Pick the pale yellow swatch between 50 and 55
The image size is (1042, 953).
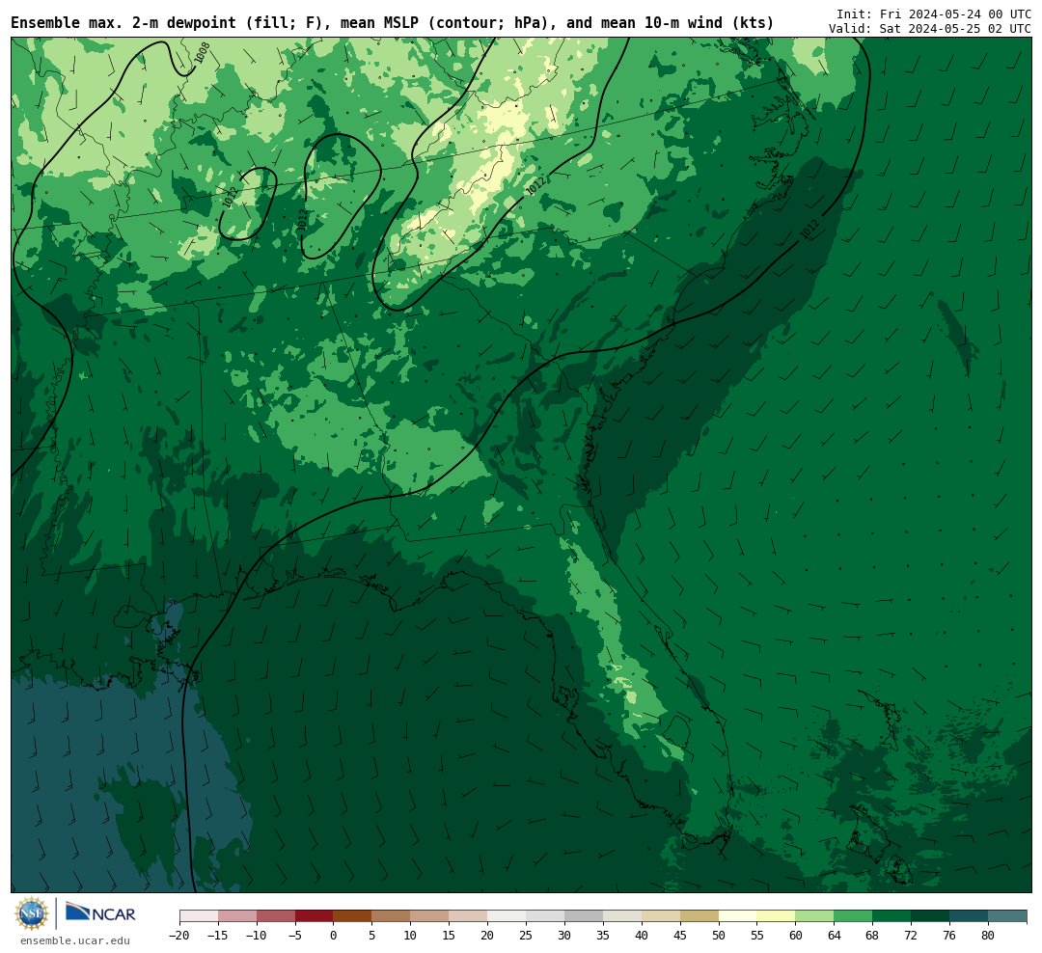click(x=738, y=916)
